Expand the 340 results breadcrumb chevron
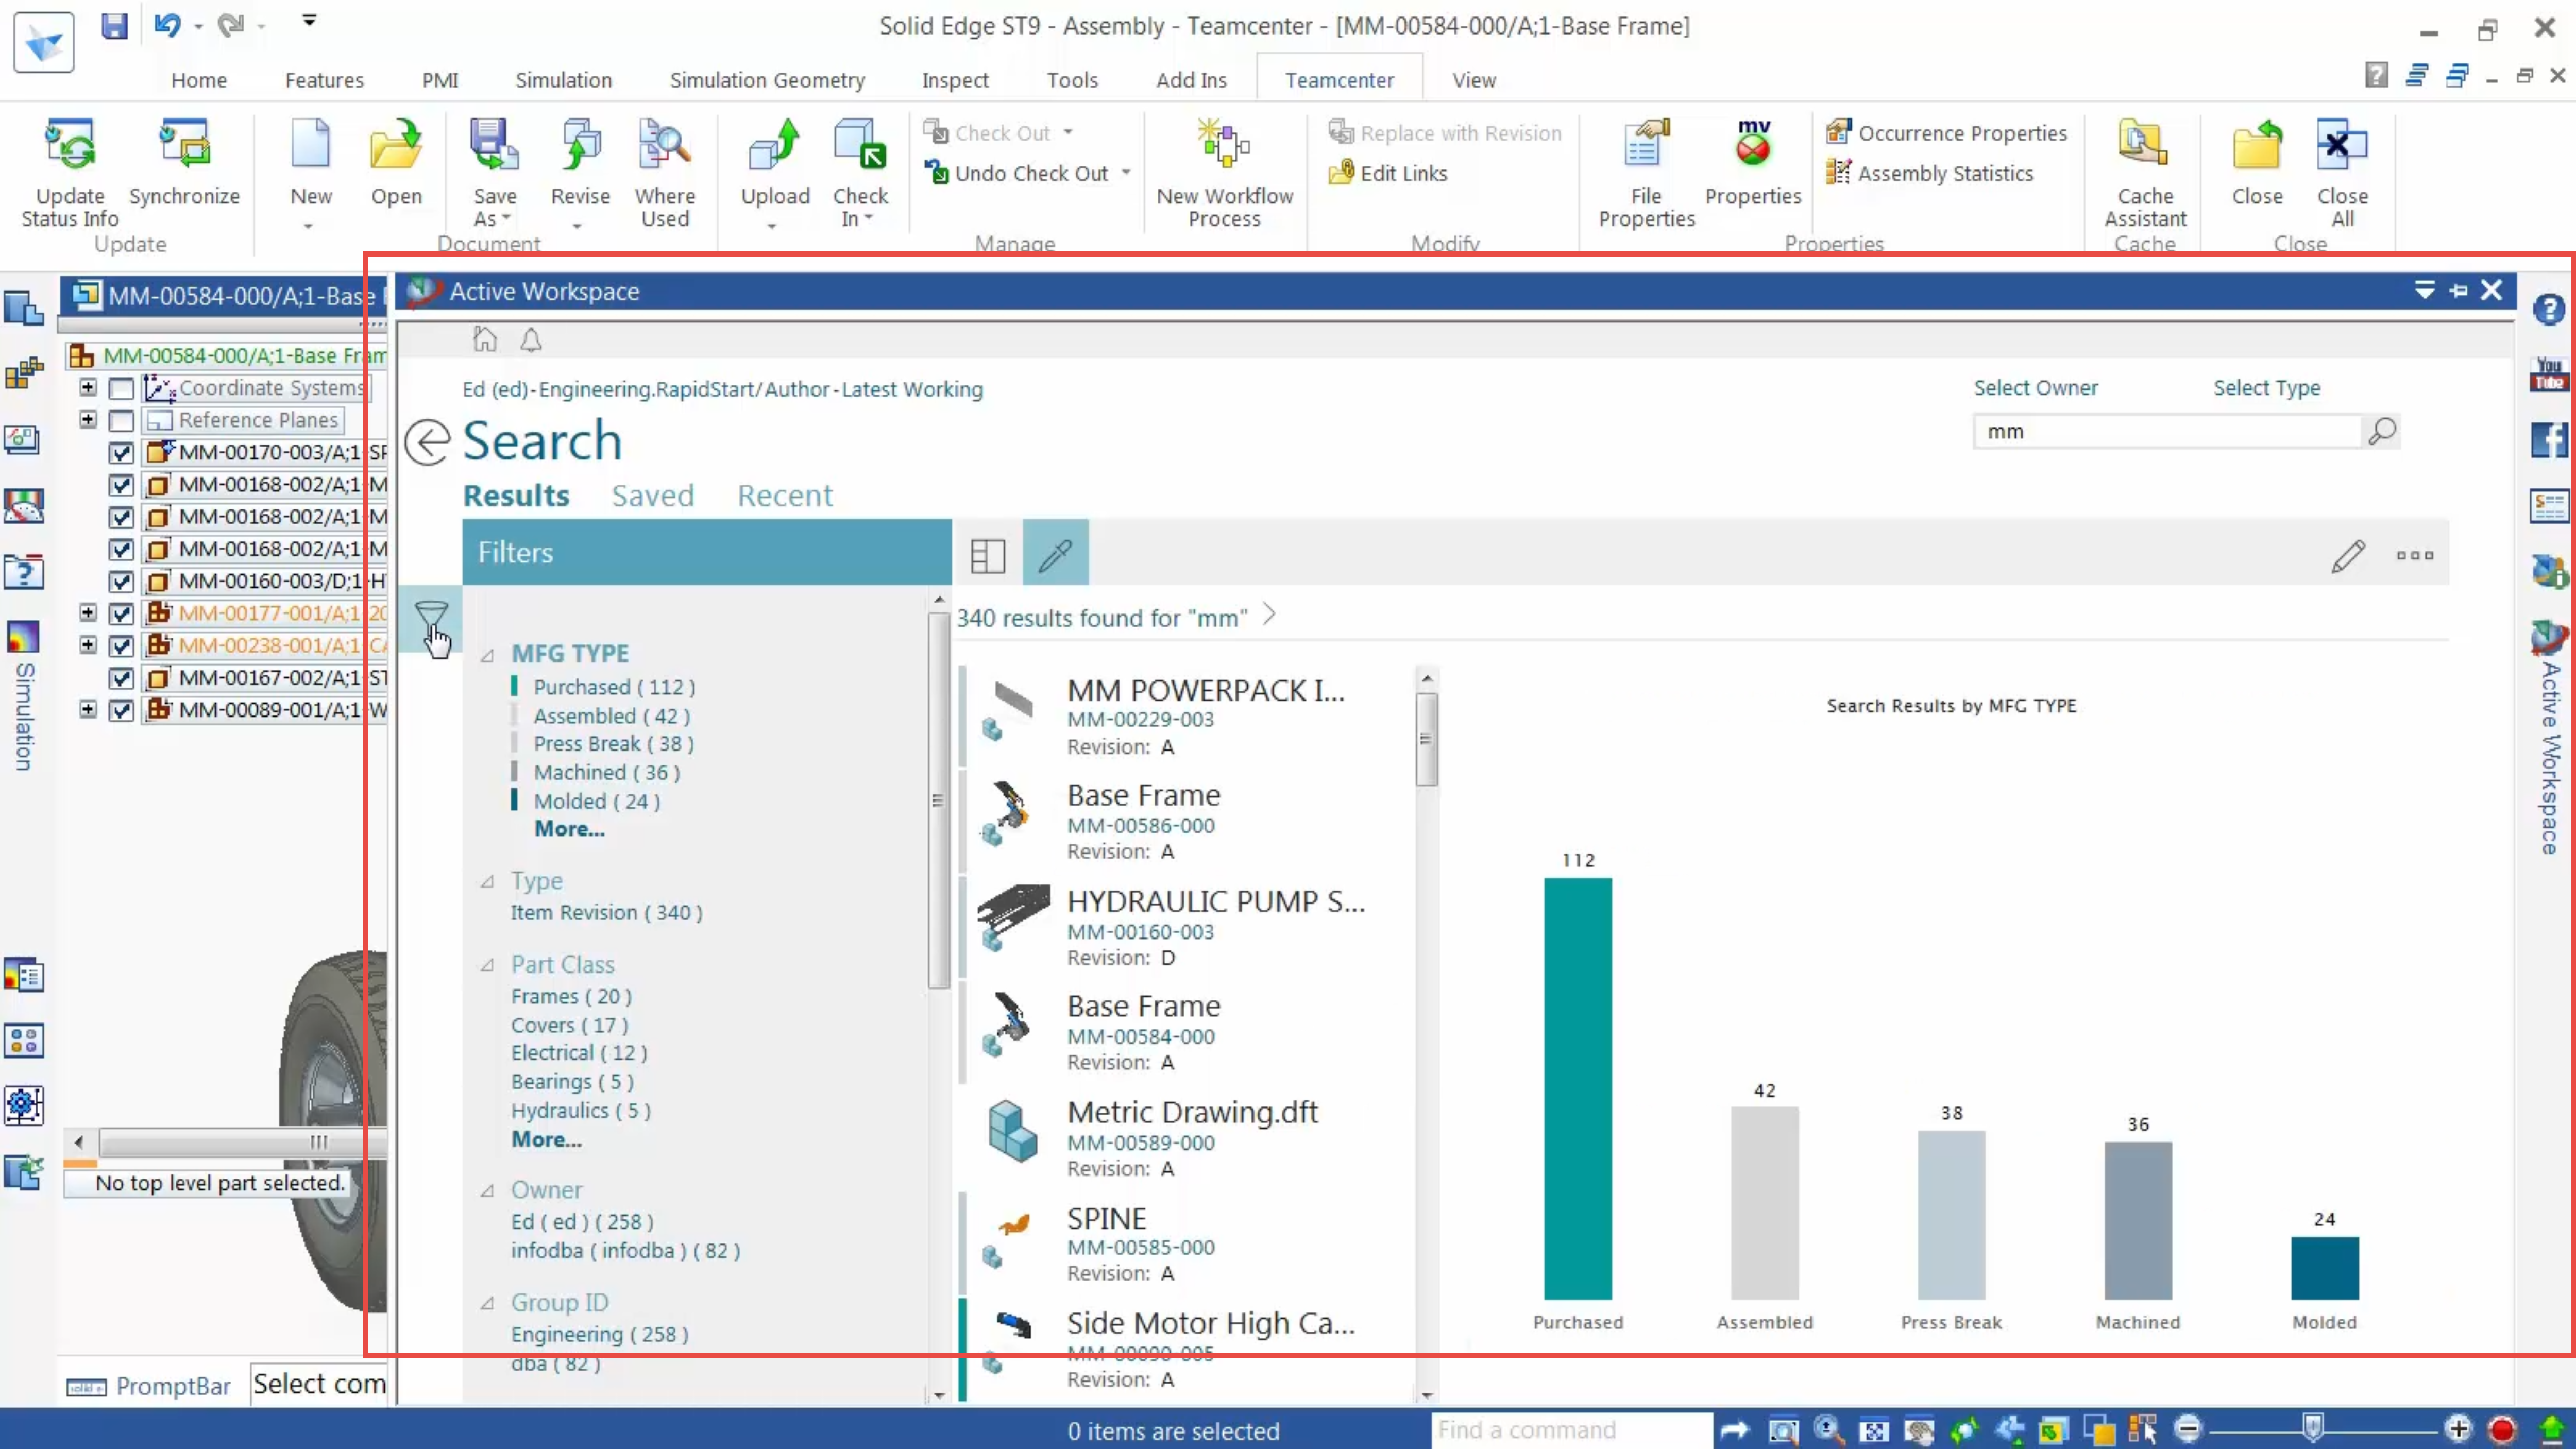 (1269, 614)
